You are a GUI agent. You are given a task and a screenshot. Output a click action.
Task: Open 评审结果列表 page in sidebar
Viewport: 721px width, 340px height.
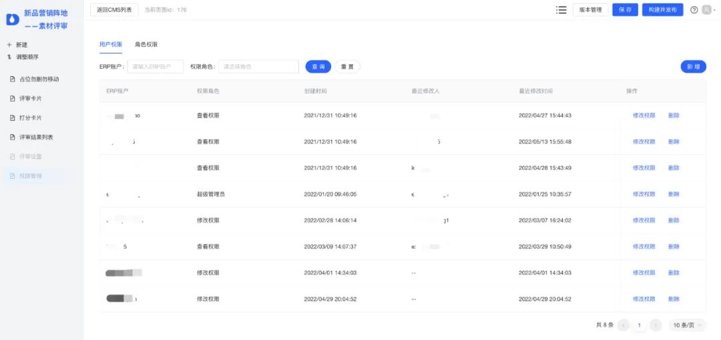(x=35, y=137)
